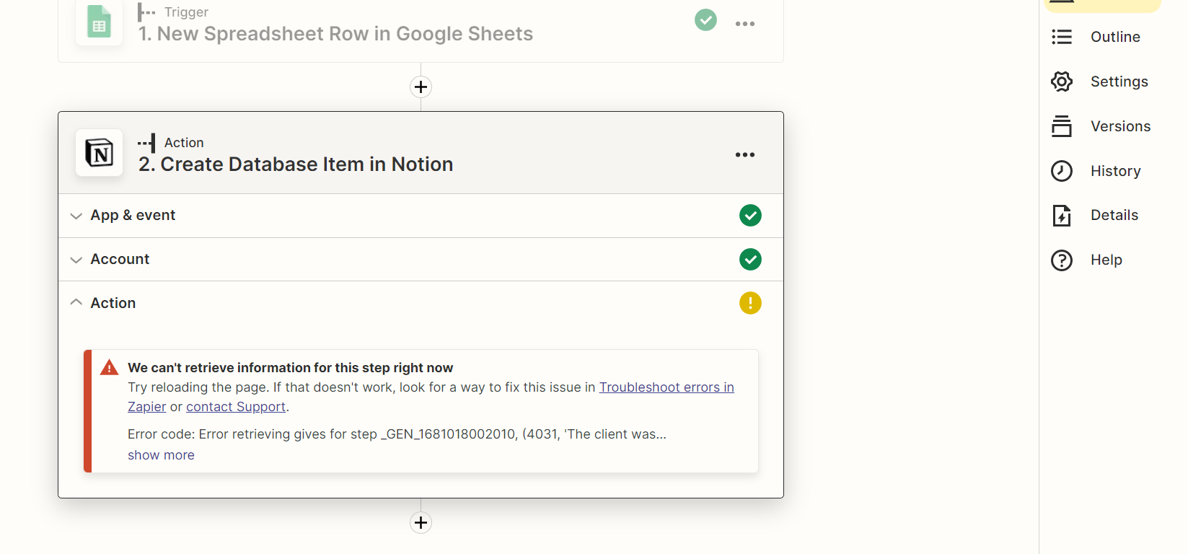The height and width of the screenshot is (554, 1188).
Task: Expand the App & event section
Action: click(421, 216)
